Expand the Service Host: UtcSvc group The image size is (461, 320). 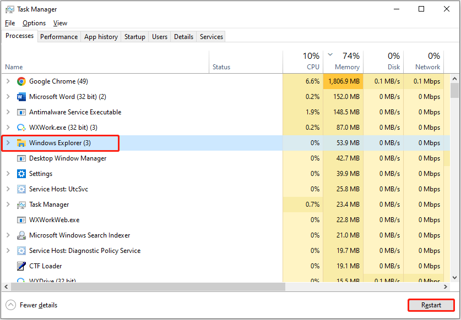pyautogui.click(x=8, y=189)
